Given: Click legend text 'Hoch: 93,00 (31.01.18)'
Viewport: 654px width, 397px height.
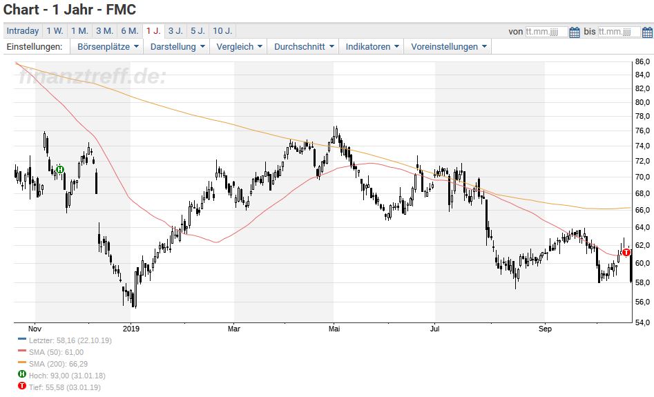Looking at the screenshot, I should tap(67, 376).
